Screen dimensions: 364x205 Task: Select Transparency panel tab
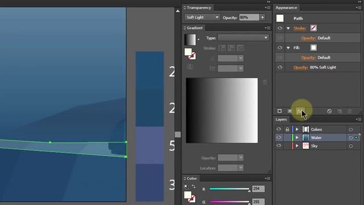tap(198, 7)
